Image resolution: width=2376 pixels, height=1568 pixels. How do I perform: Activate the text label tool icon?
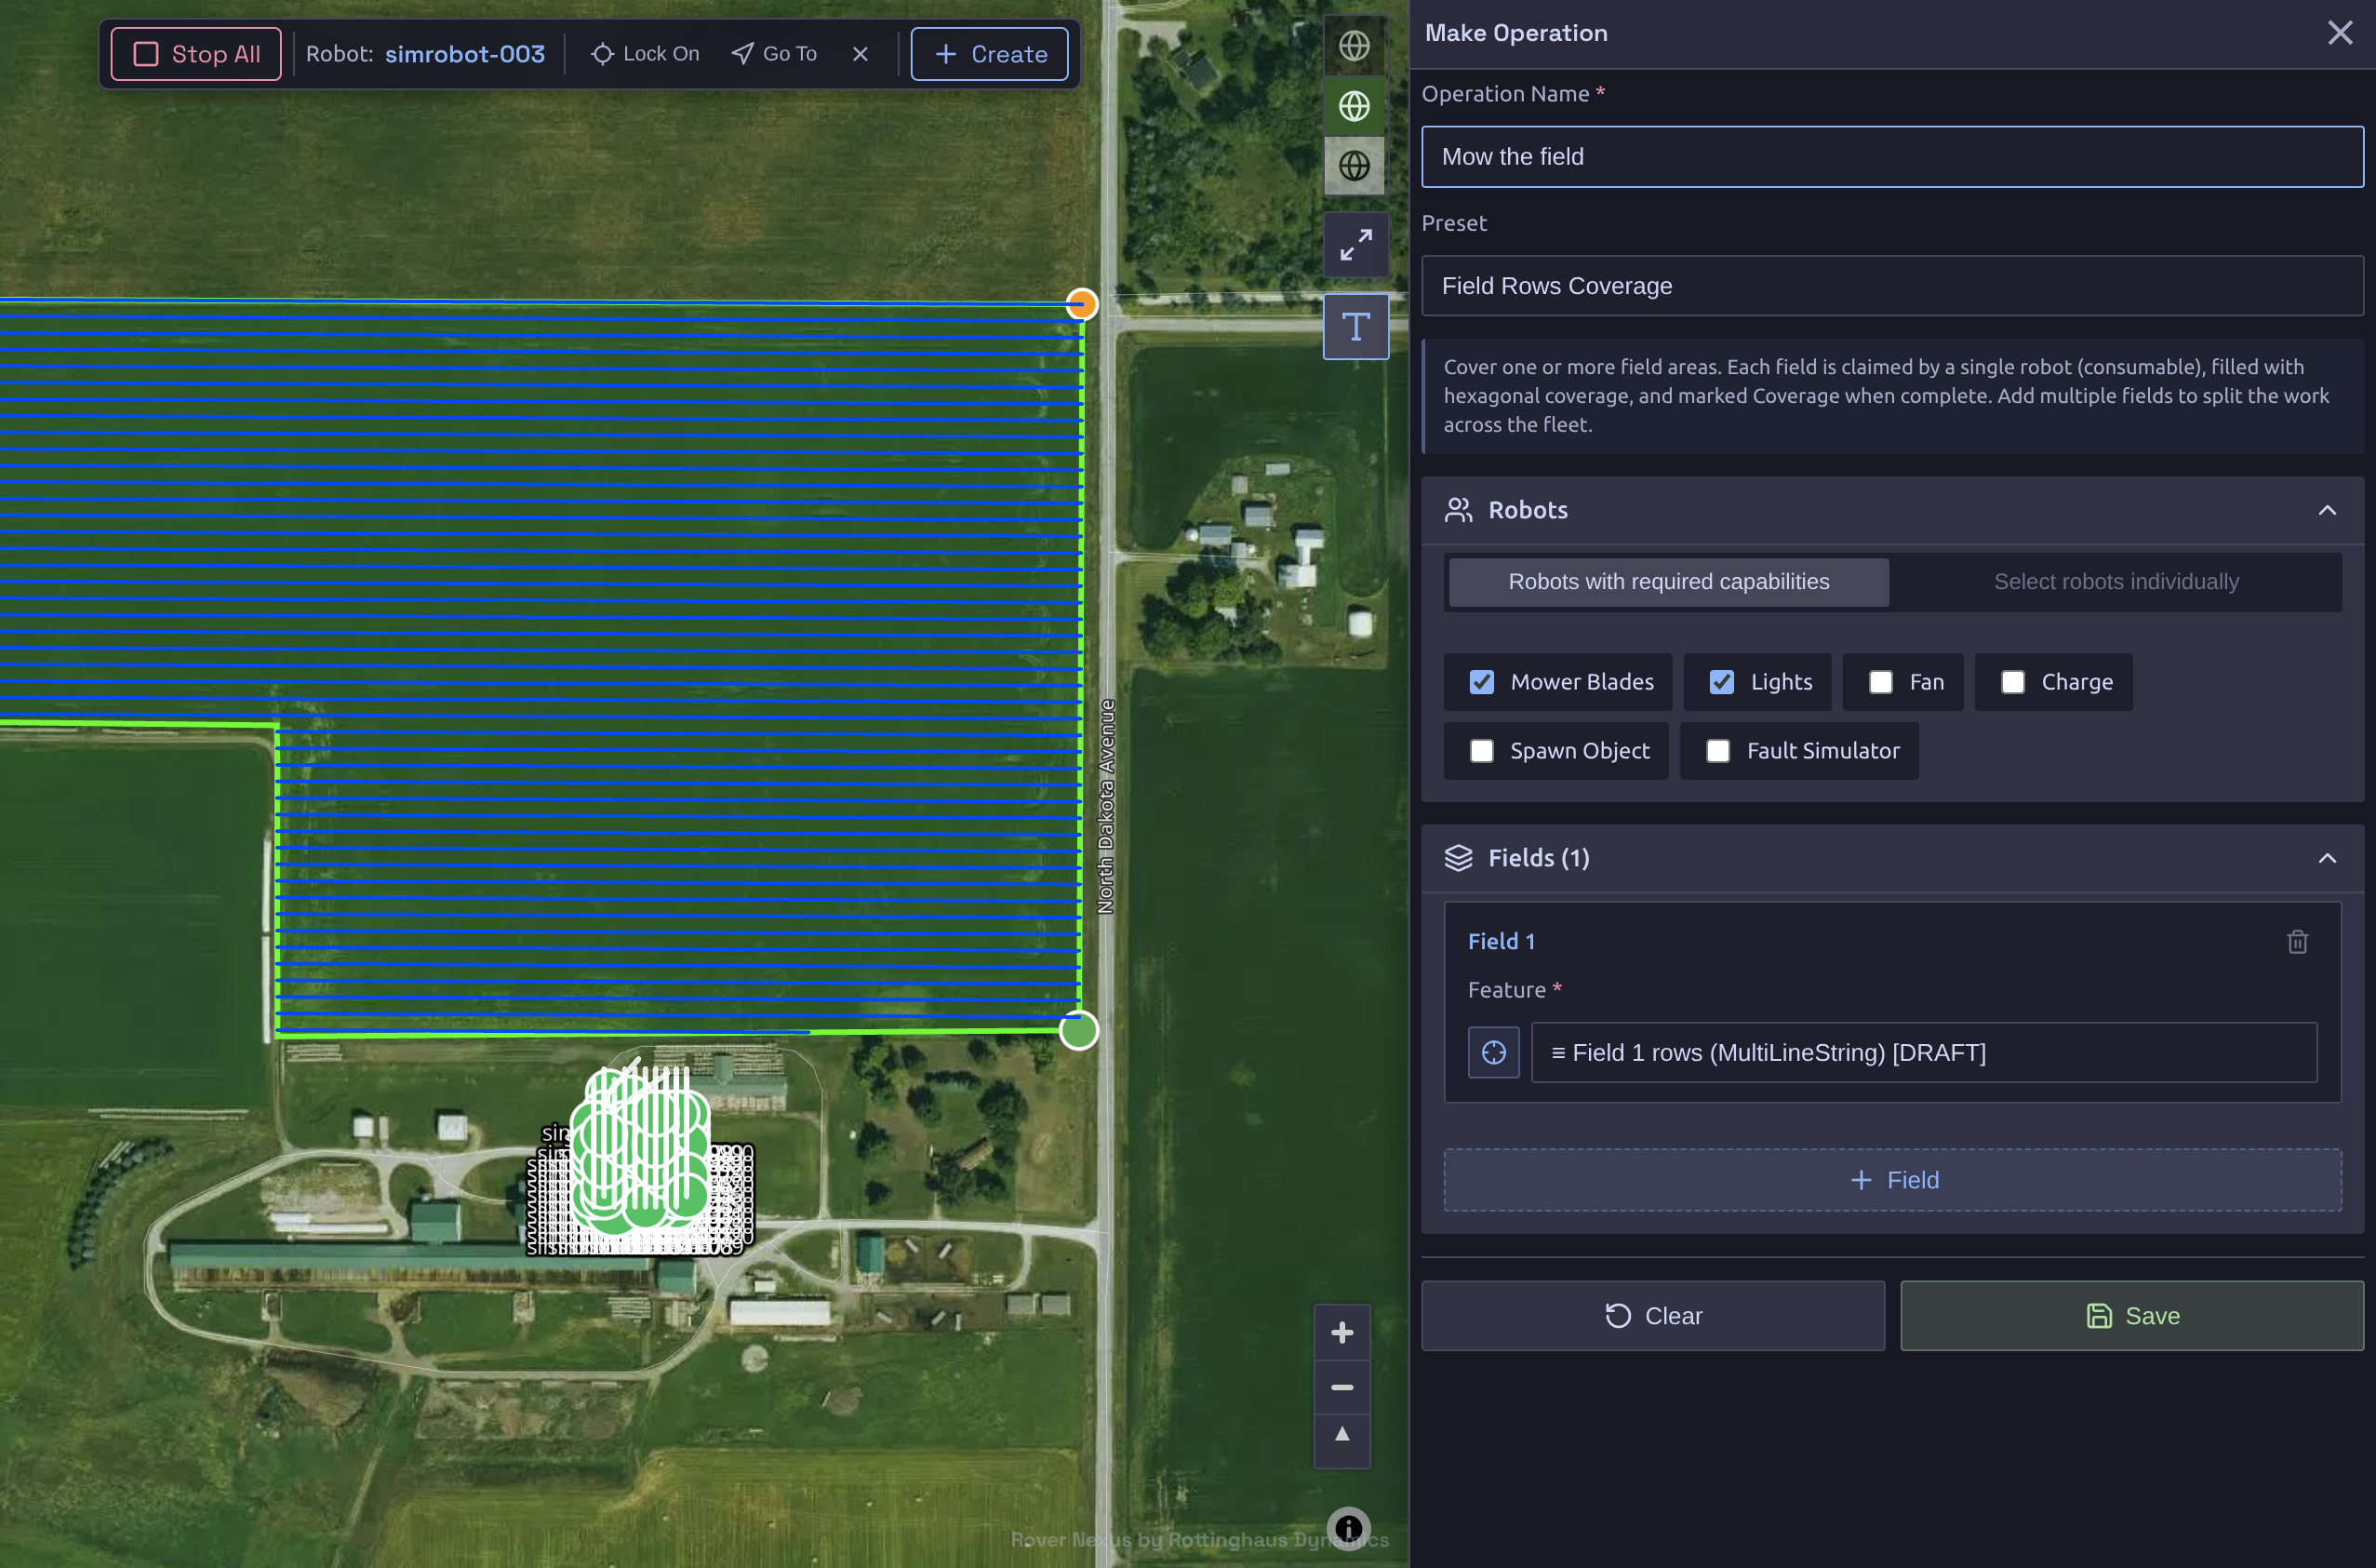point(1356,327)
